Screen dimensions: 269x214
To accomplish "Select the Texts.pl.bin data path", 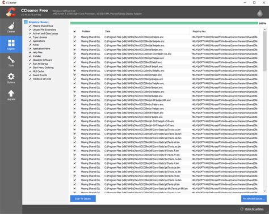I will (x=142, y=184).
